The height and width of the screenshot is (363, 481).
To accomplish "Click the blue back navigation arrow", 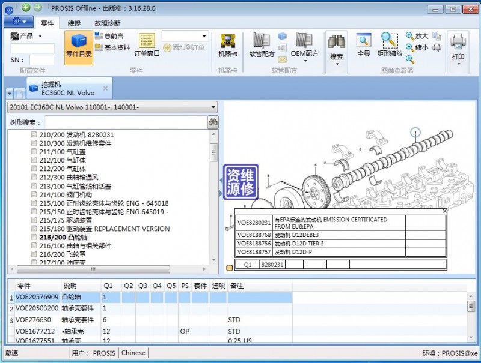I will tap(26, 7).
